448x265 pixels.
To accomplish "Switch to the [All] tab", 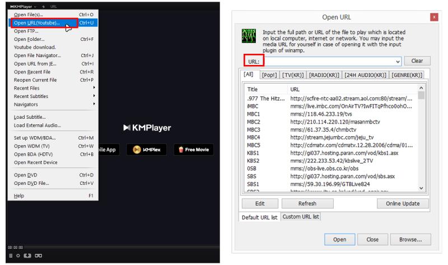I will (248, 75).
